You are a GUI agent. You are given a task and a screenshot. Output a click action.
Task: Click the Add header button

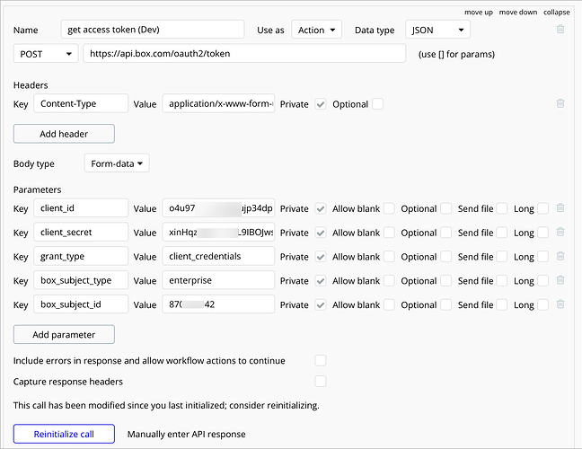(x=64, y=134)
